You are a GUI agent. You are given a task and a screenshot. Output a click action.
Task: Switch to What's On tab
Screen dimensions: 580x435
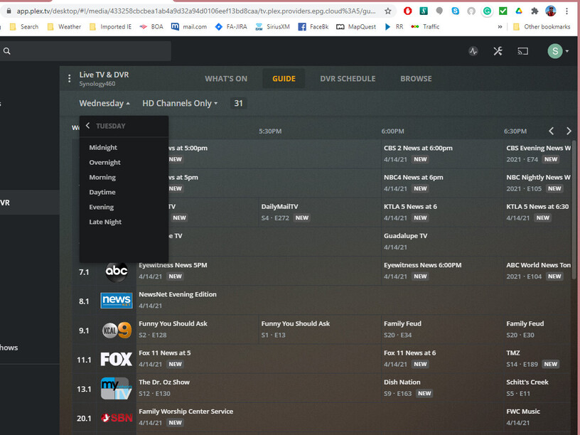(x=226, y=79)
